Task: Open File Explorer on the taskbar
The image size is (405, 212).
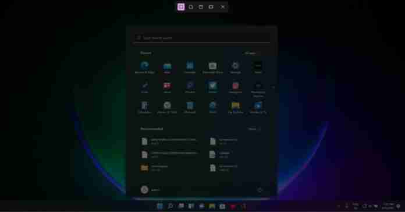Action: coord(212,206)
